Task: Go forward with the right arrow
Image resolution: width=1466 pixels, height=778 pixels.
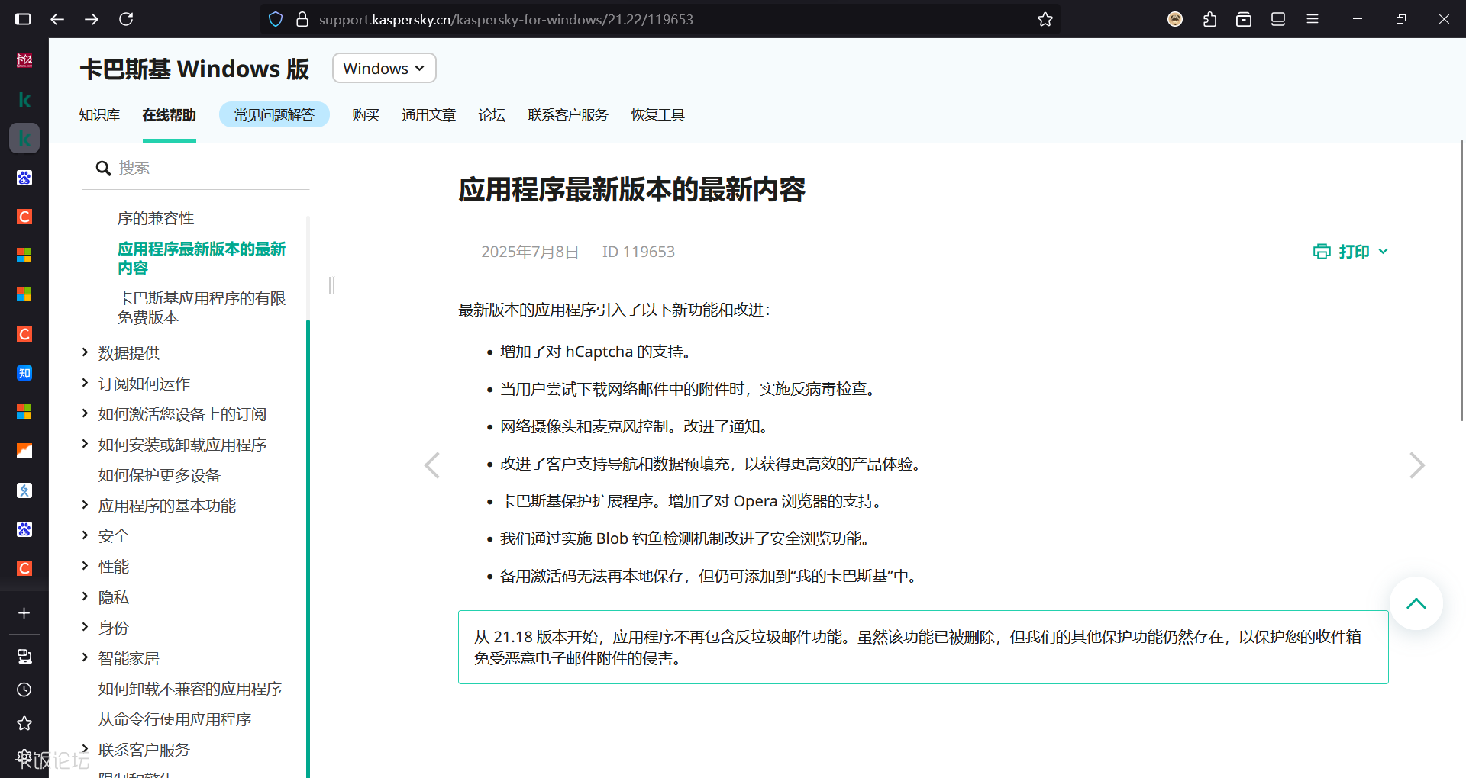Action: (x=92, y=19)
